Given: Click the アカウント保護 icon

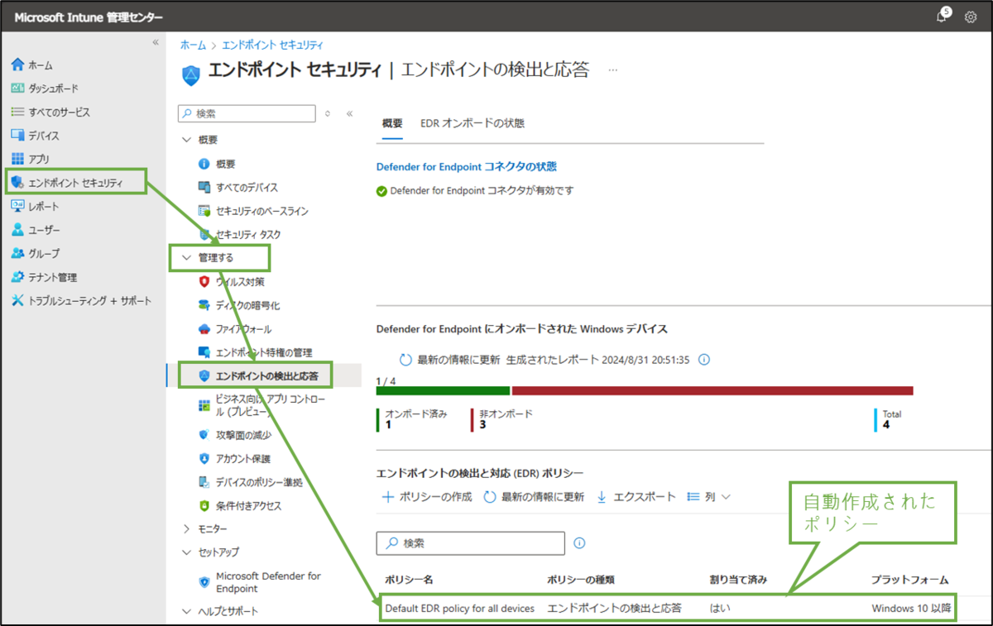Looking at the screenshot, I should point(204,458).
